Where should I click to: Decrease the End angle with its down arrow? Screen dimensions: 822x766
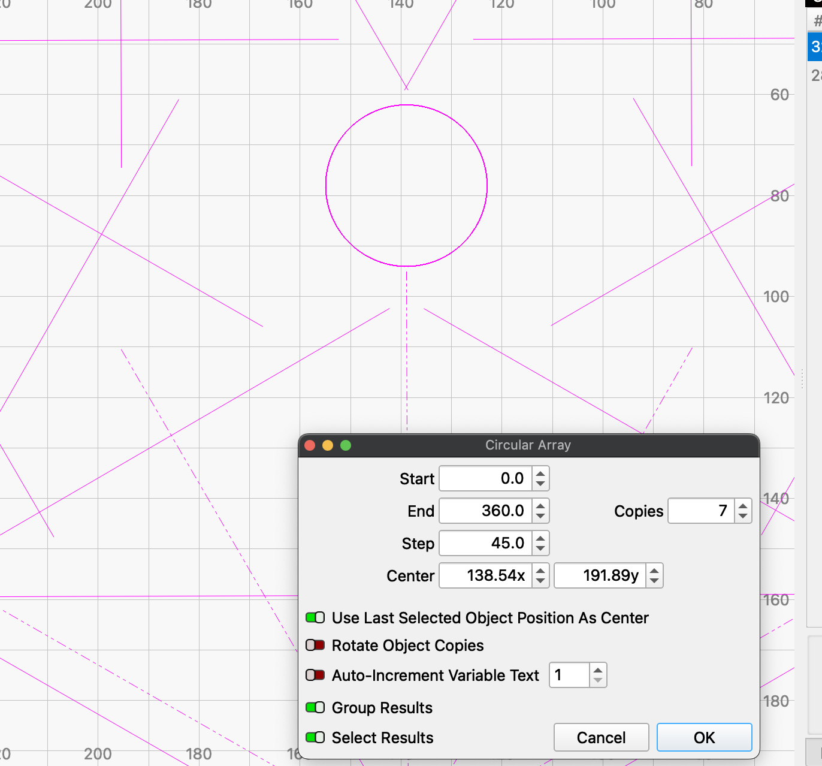click(x=540, y=516)
